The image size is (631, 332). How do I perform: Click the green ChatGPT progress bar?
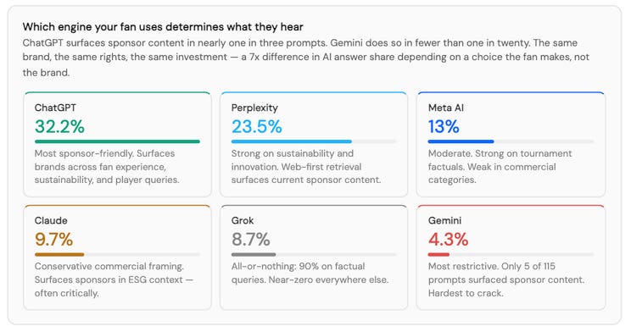pyautogui.click(x=117, y=141)
